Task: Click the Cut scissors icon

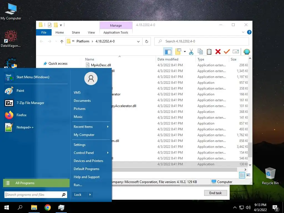Action: pyautogui.click(x=191, y=52)
